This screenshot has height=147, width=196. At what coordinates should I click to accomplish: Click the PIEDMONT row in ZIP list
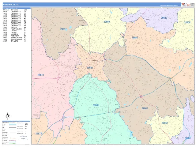click(x=14, y=36)
